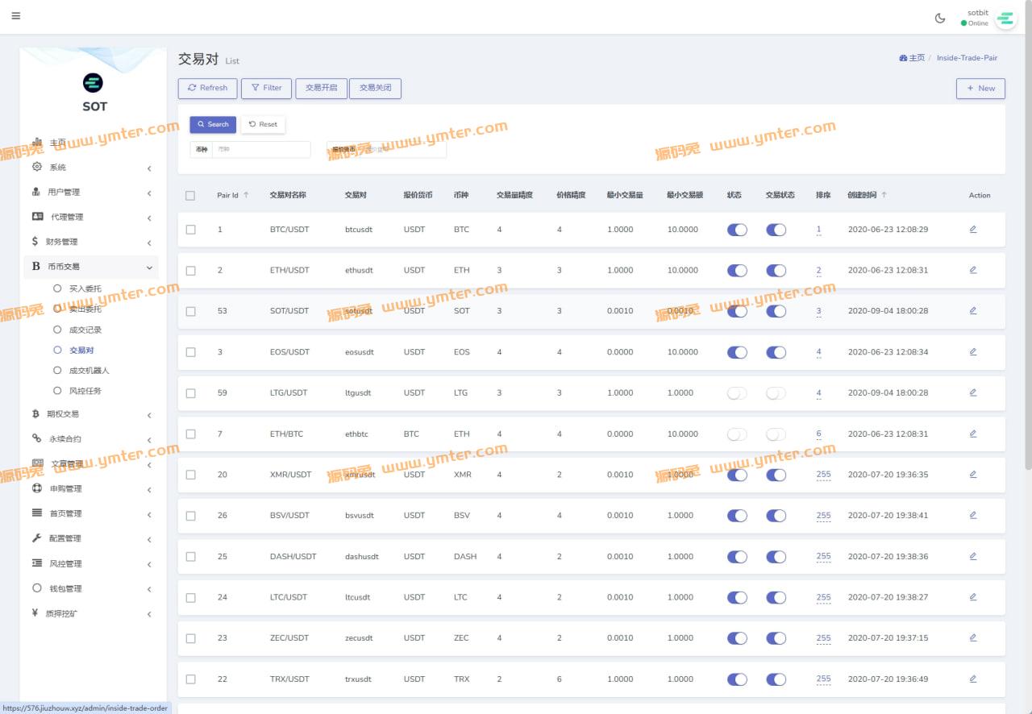This screenshot has width=1032, height=714.
Task: Expand the 期权交易 sidebar menu
Action: tap(91, 414)
